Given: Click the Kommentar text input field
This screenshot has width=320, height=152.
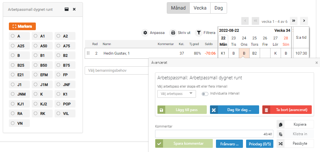Looking at the screenshot, I should [209, 134].
